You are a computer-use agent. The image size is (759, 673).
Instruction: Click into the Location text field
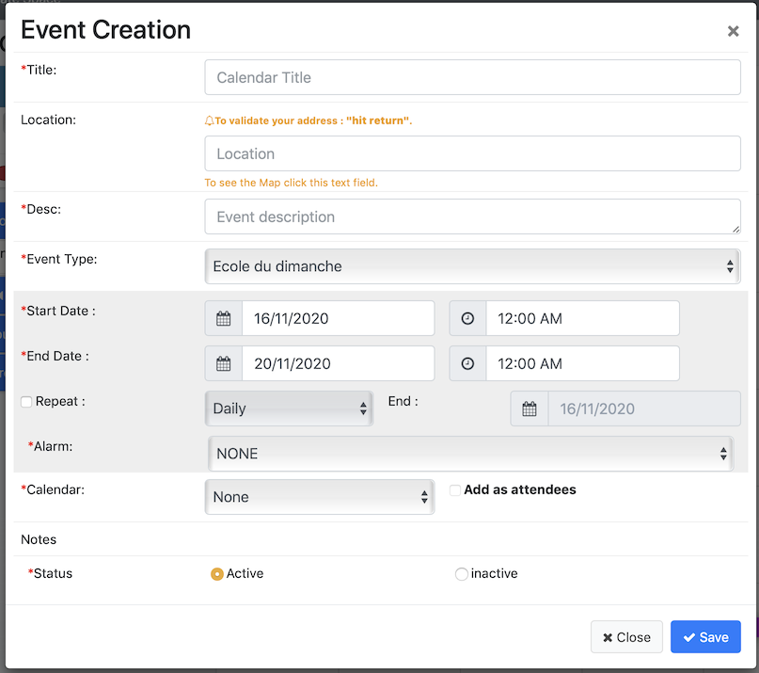click(x=472, y=153)
